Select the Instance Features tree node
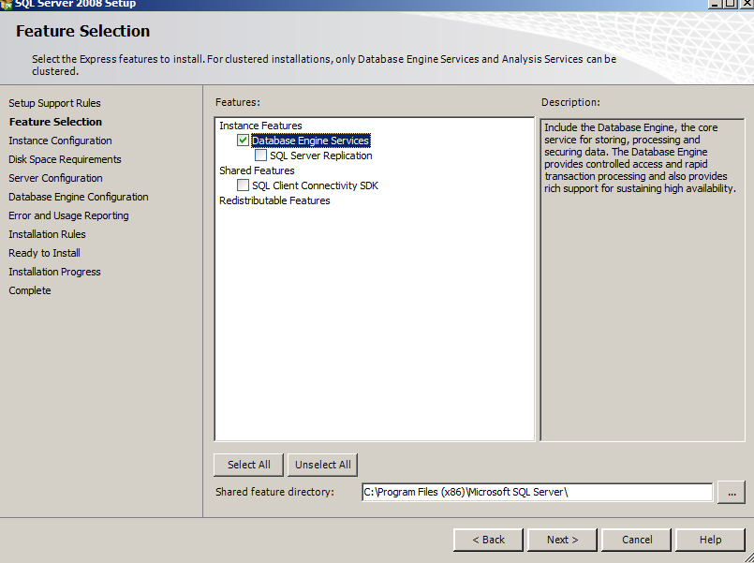This screenshot has width=754, height=563. (x=260, y=126)
